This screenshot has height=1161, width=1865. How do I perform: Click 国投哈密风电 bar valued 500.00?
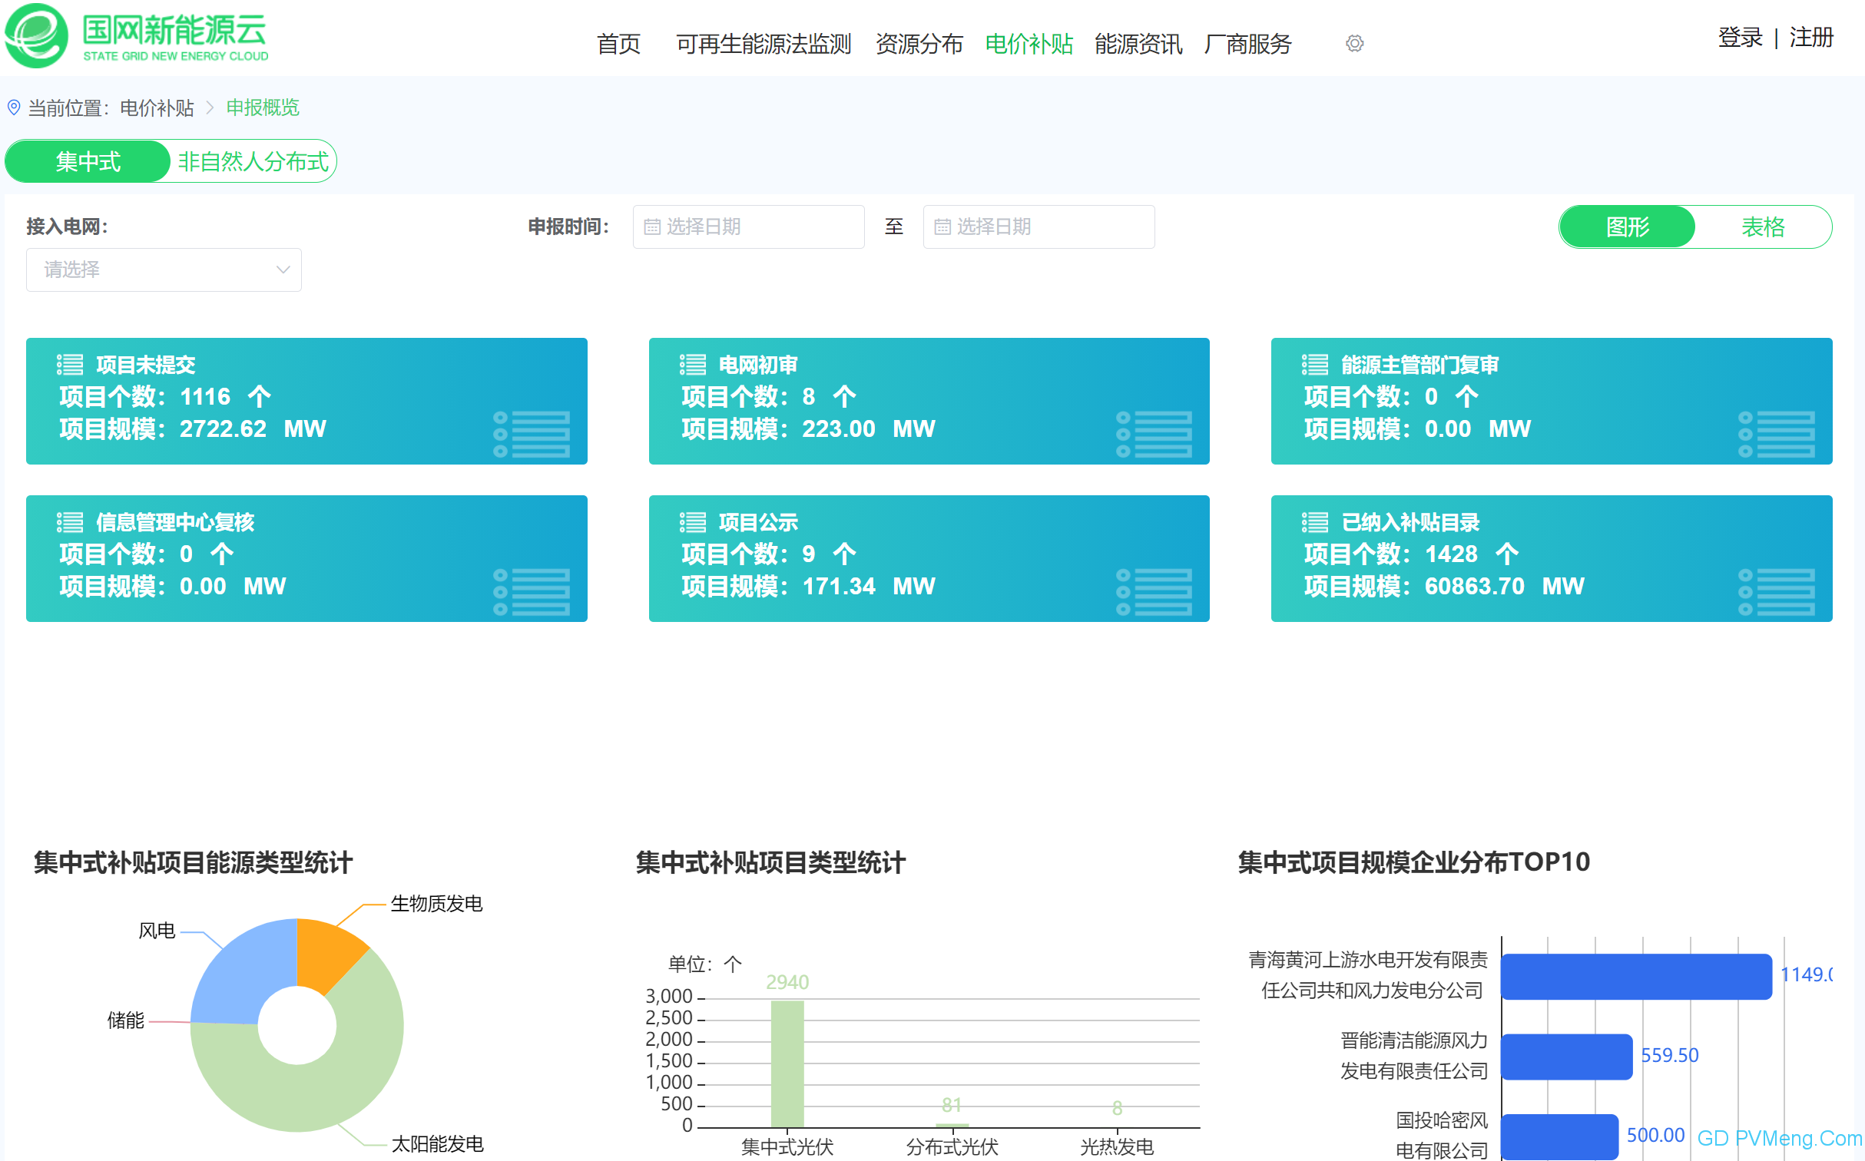click(x=1560, y=1136)
